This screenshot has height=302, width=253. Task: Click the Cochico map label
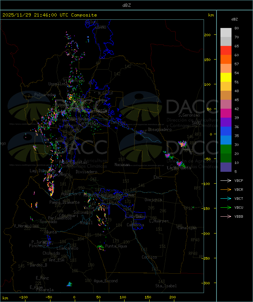point(149,257)
